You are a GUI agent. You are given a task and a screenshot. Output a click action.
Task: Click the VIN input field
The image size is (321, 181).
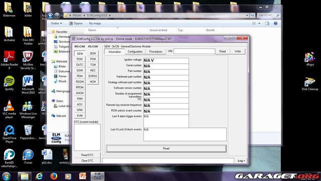coord(194,51)
